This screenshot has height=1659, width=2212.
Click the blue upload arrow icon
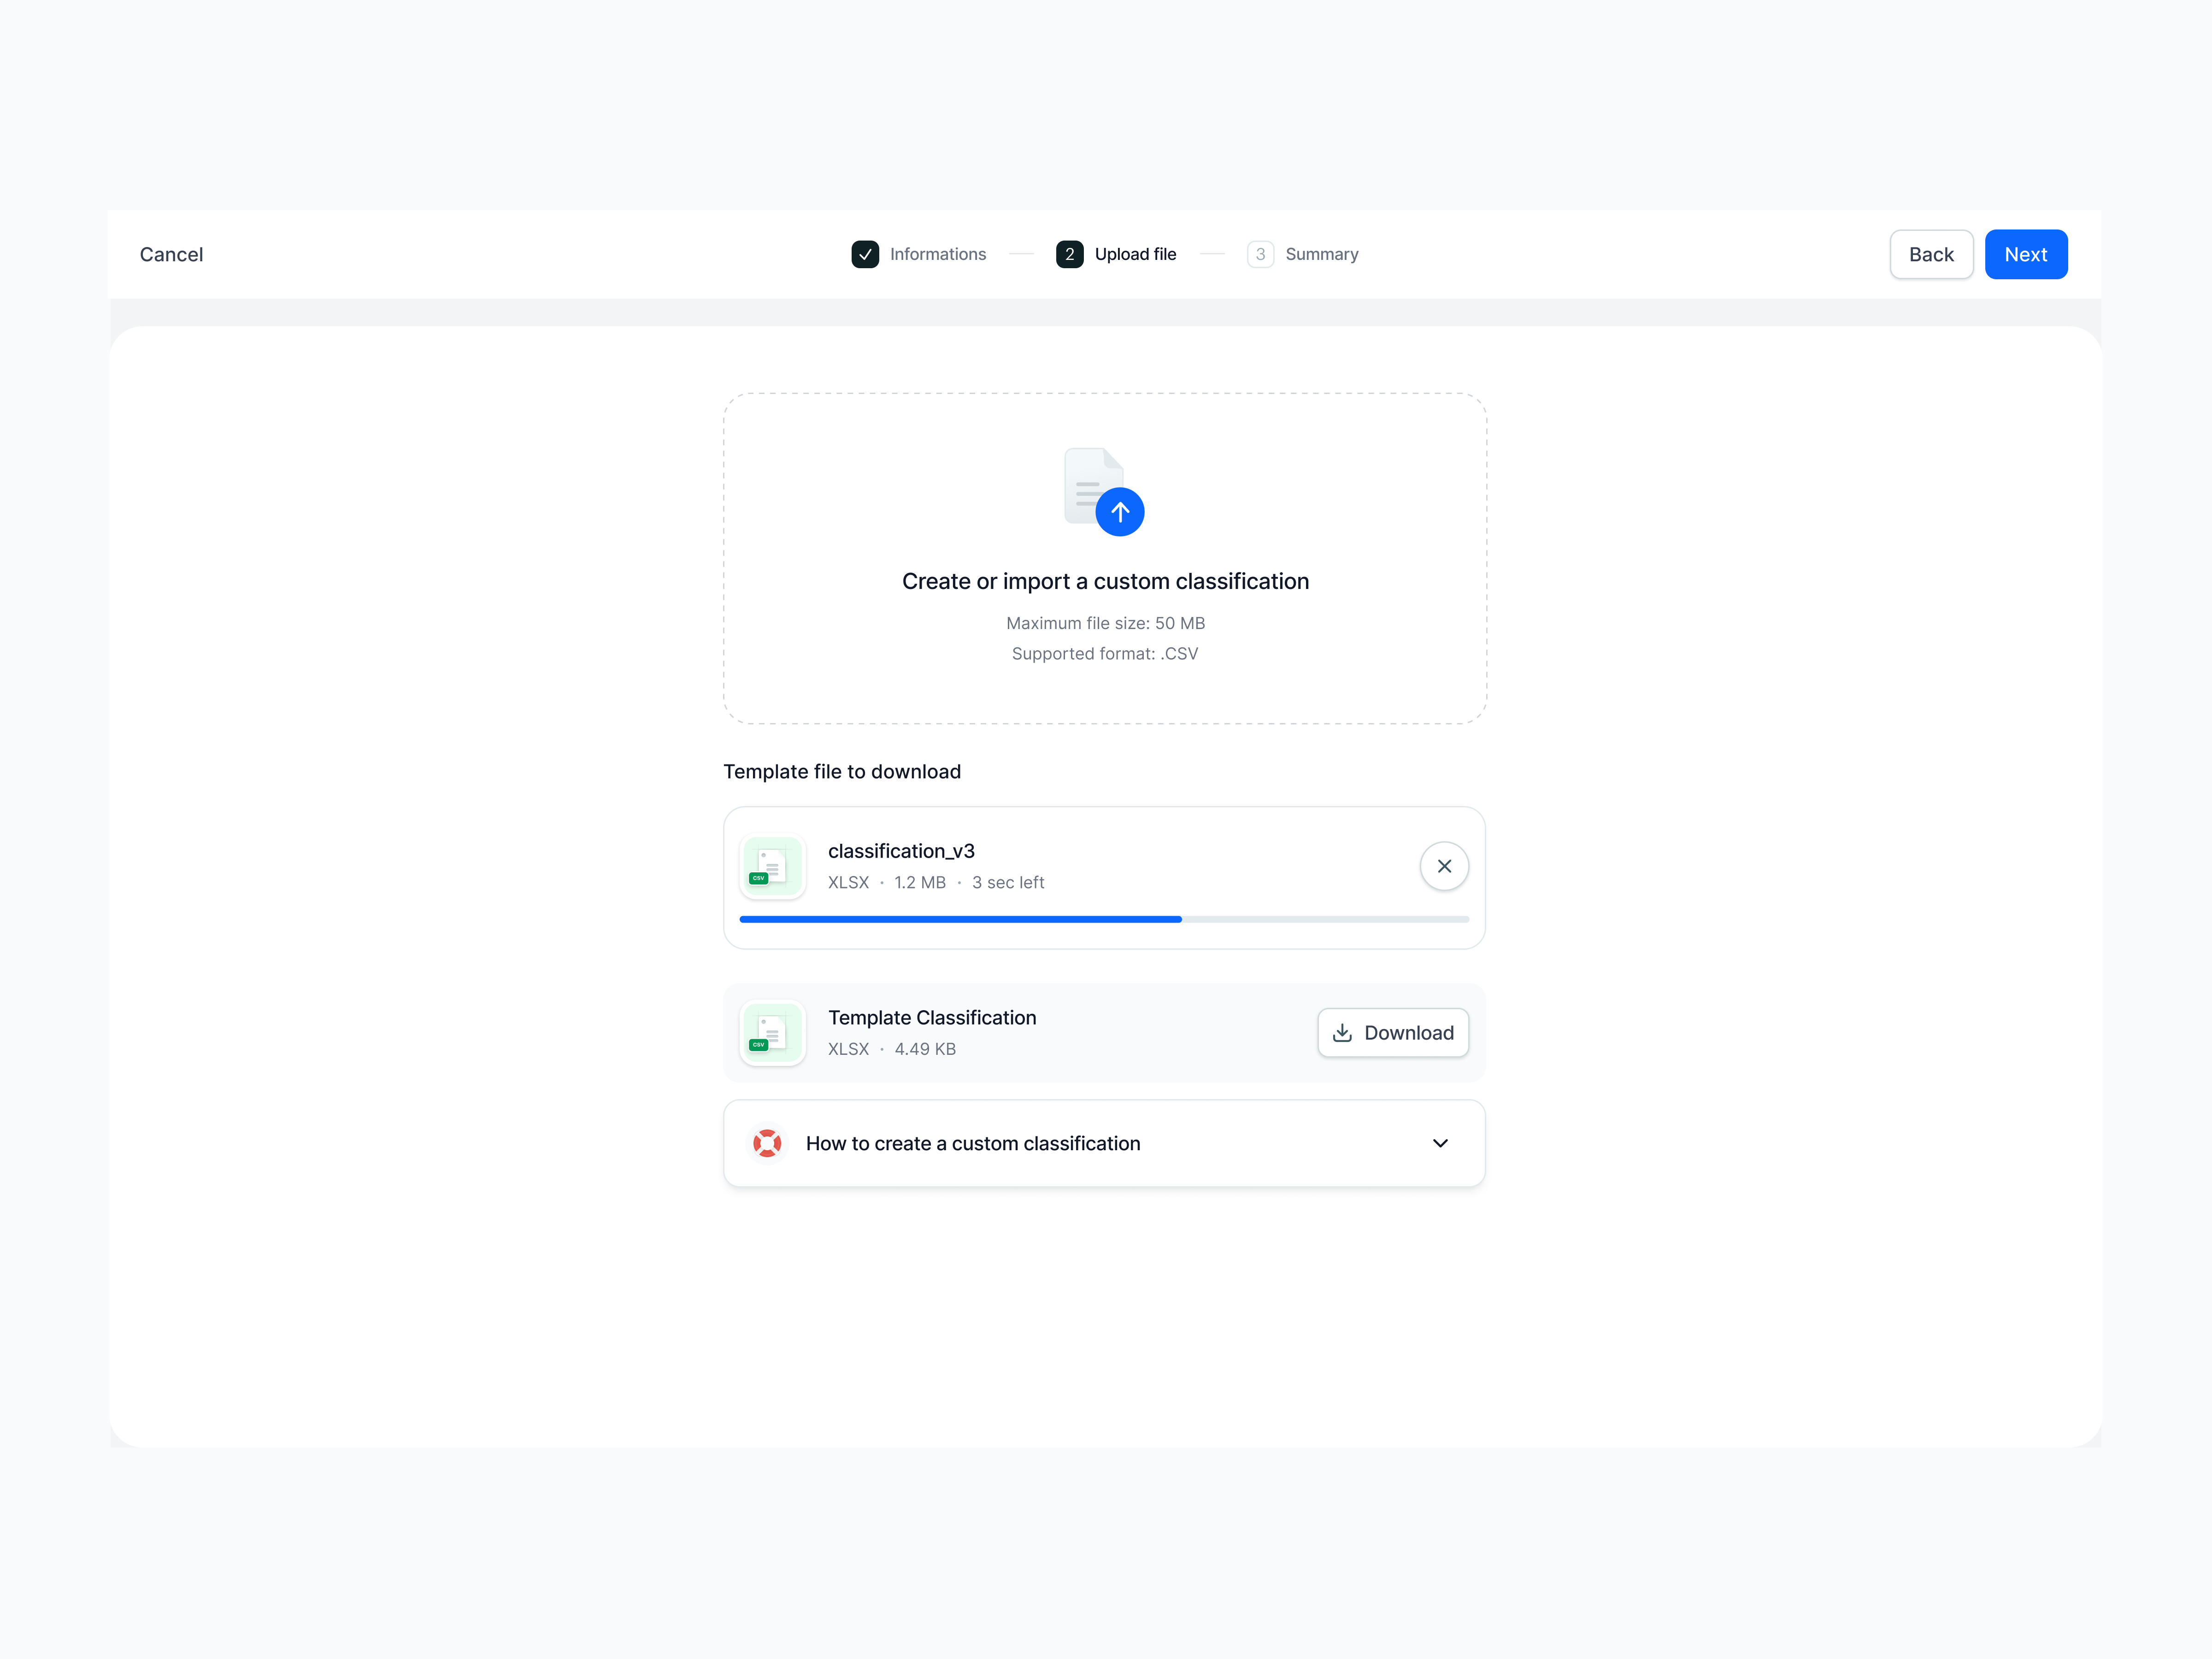tap(1120, 511)
